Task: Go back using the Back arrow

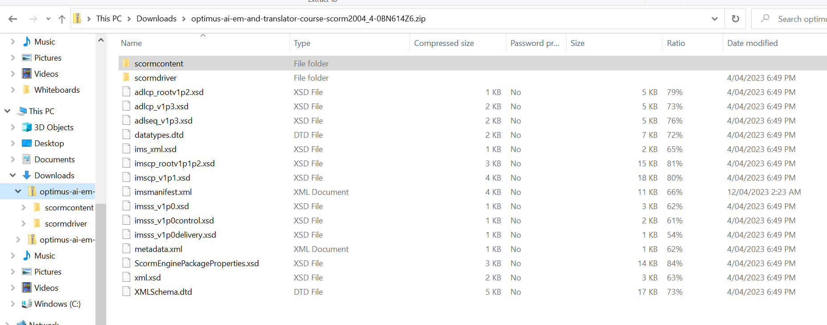Action: click(x=12, y=19)
